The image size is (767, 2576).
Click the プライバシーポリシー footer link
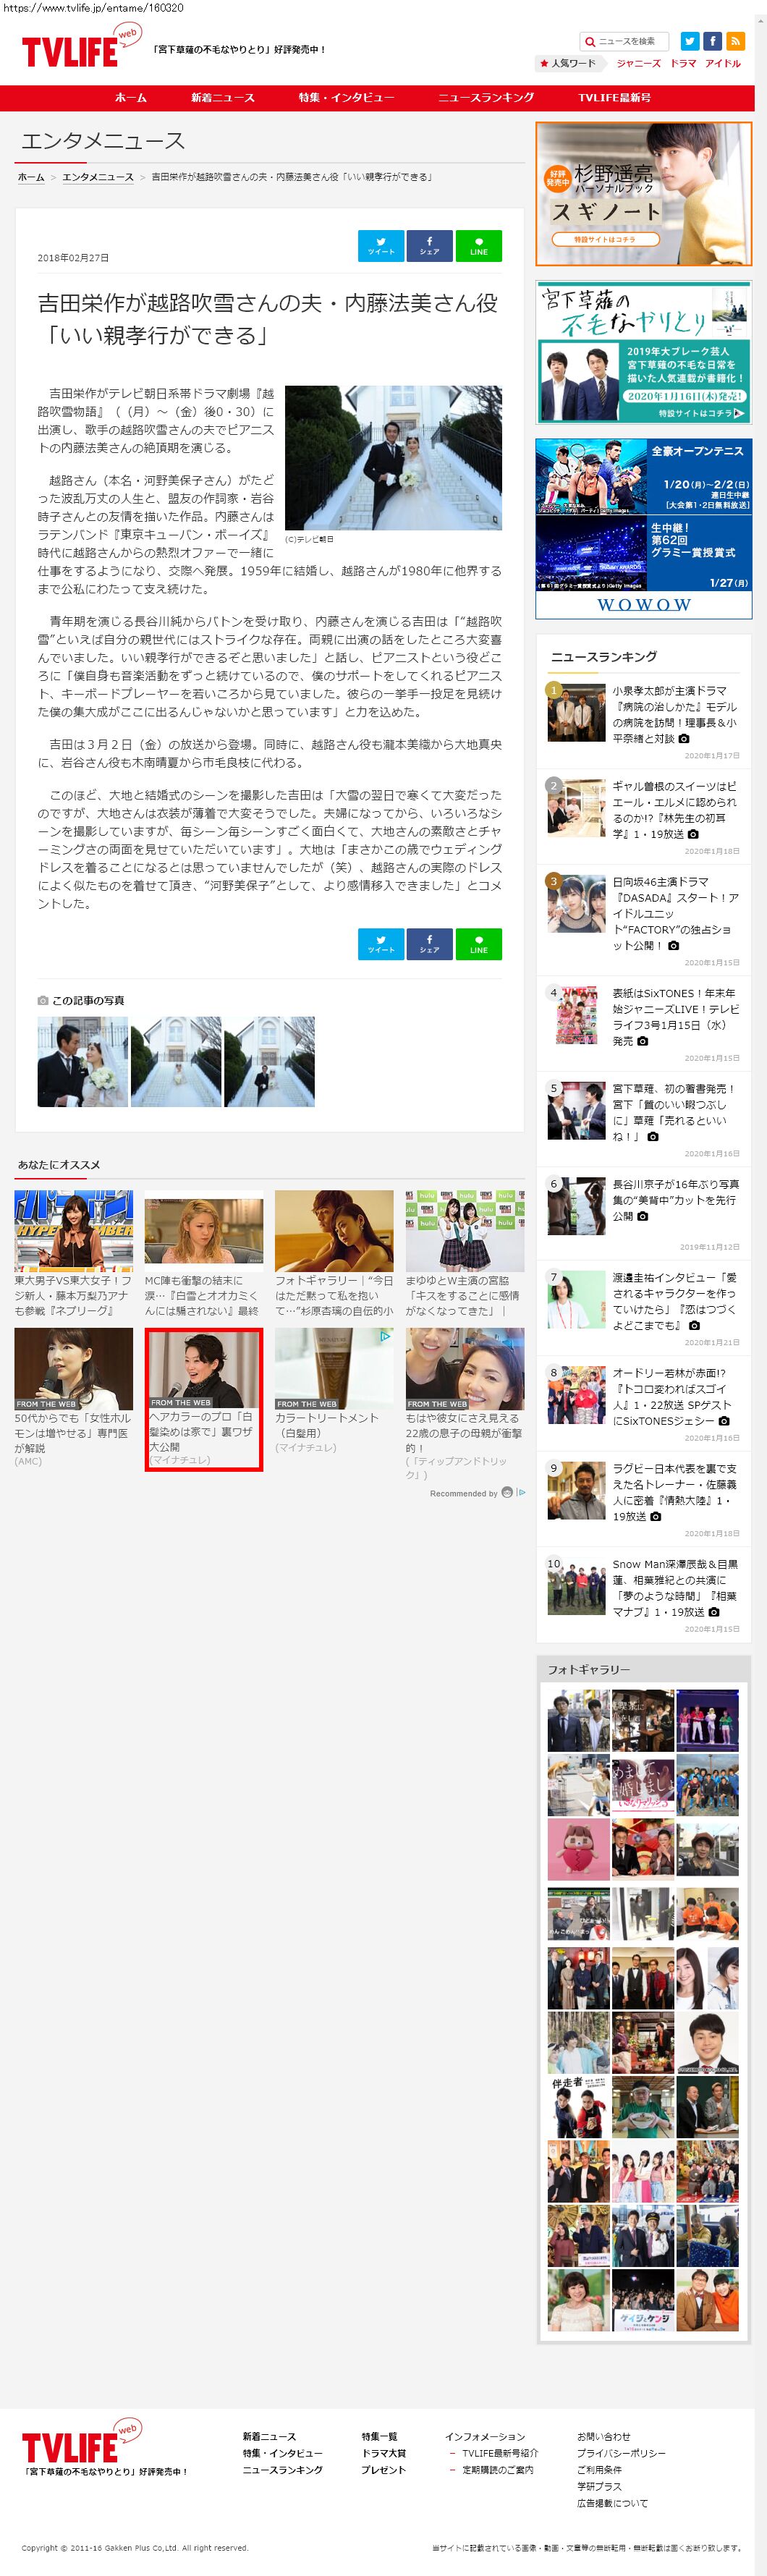pos(620,2453)
